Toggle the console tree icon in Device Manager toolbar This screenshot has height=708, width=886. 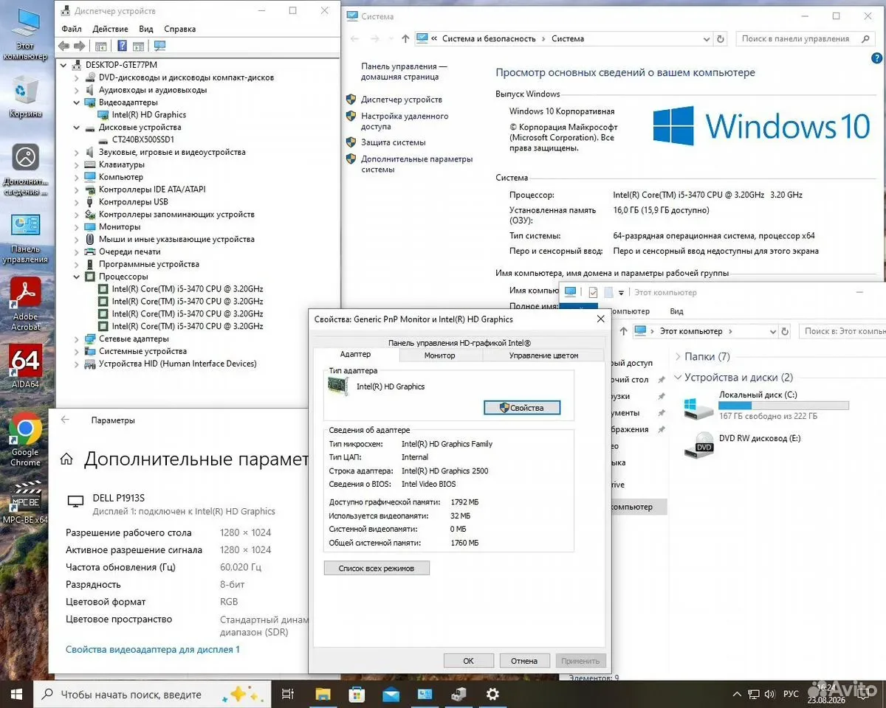(101, 46)
